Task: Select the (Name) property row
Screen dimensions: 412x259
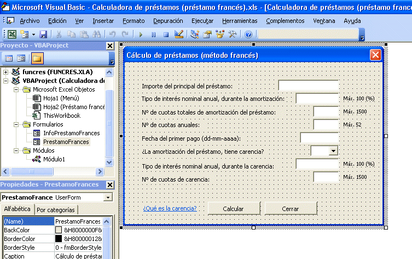Action: click(x=53, y=221)
